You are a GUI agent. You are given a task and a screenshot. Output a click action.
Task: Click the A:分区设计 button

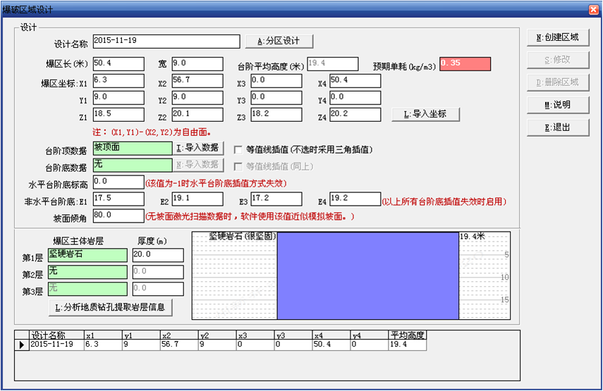tap(279, 41)
